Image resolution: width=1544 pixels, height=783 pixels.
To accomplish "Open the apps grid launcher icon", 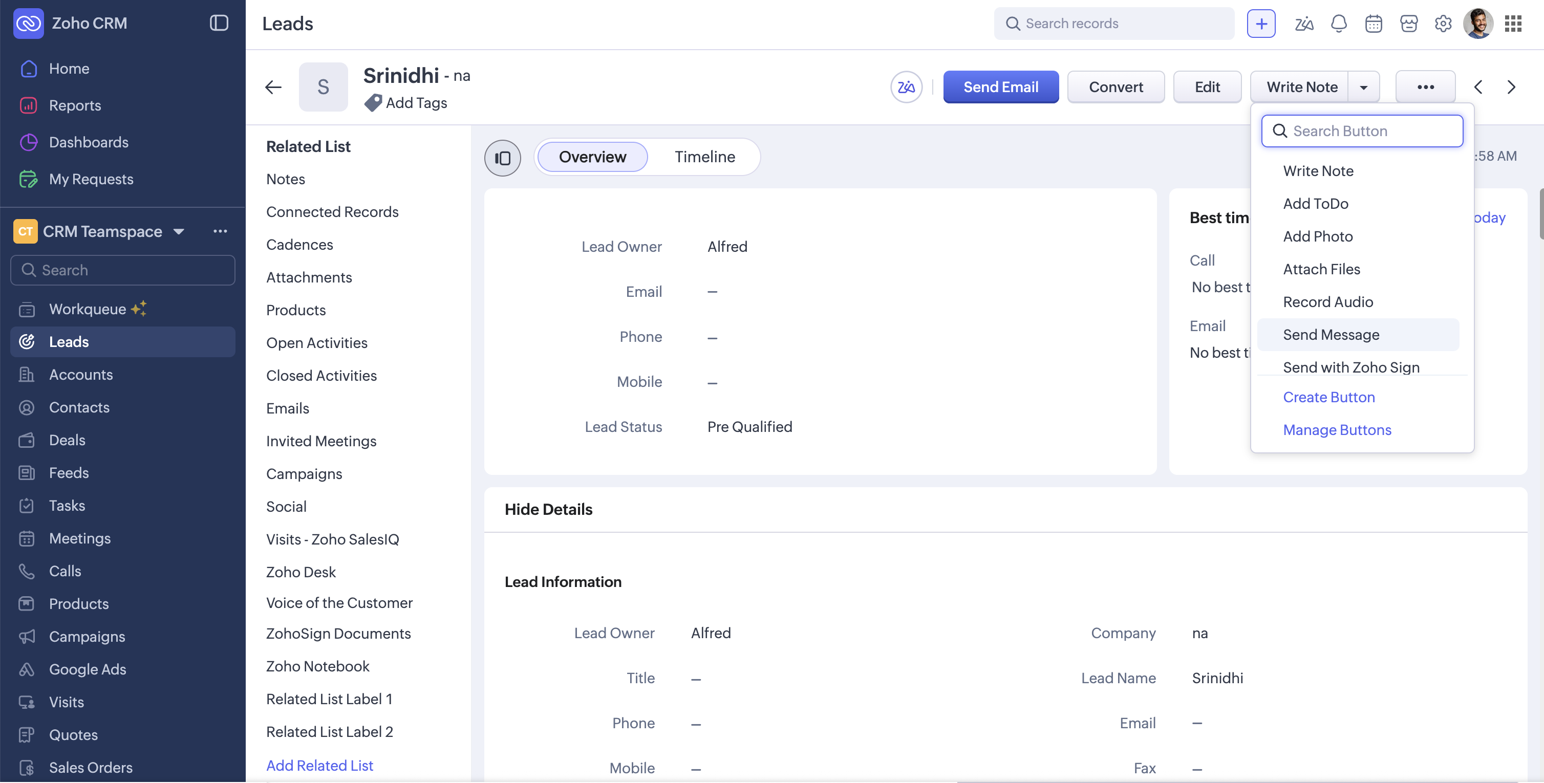I will 1513,24.
